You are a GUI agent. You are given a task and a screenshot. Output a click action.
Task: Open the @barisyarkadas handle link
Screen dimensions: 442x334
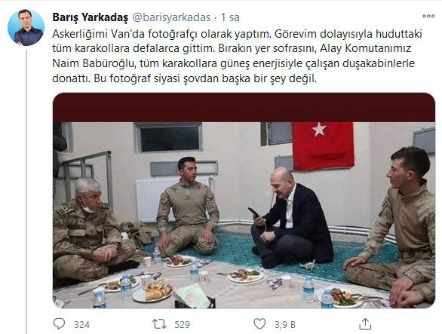[171, 17]
